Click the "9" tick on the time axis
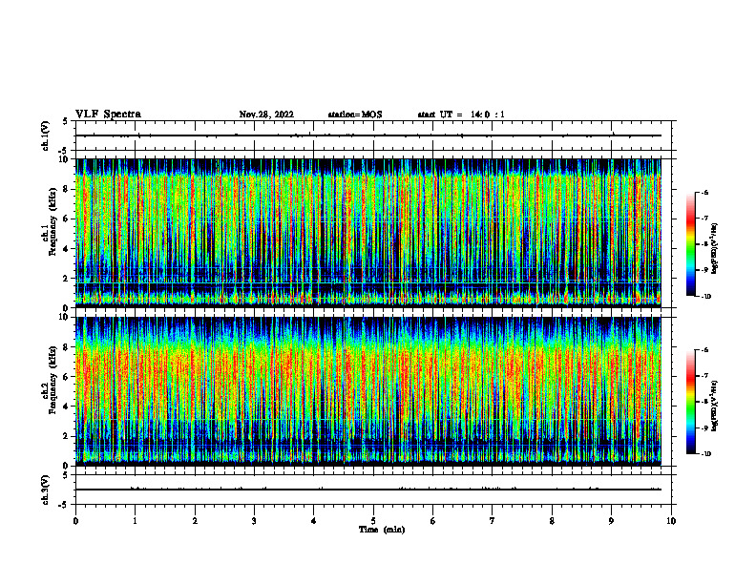 tap(611, 521)
